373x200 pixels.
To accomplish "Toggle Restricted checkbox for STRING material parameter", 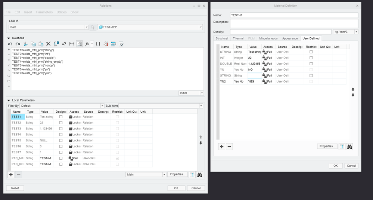I will pyautogui.click(x=311, y=52).
